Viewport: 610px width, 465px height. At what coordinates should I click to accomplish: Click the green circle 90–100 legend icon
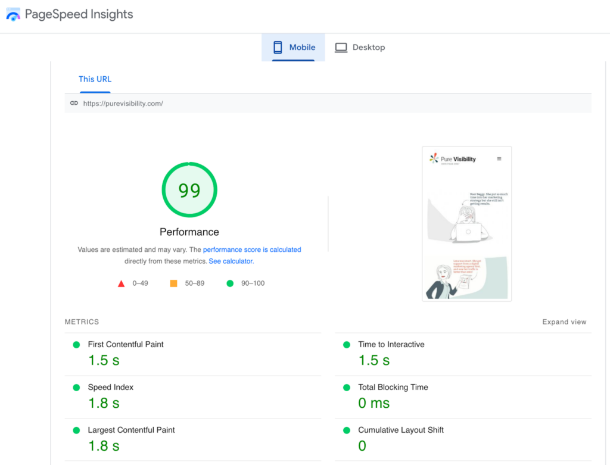tap(230, 283)
